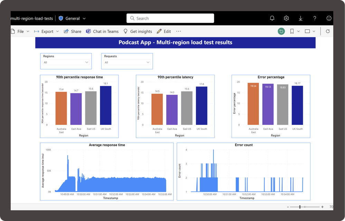The image size is (345, 221).
Task: Click 10:49:00 AM label on response time axis
Action: 67,194
